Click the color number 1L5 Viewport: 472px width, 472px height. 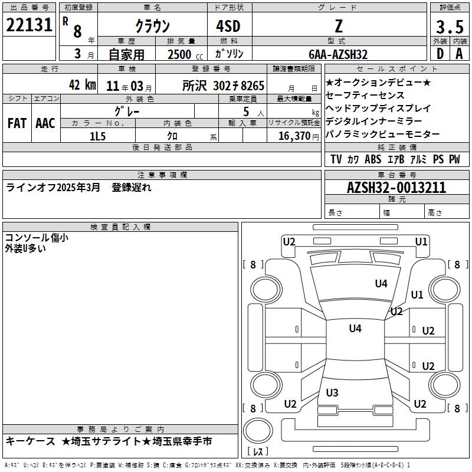click(x=97, y=136)
